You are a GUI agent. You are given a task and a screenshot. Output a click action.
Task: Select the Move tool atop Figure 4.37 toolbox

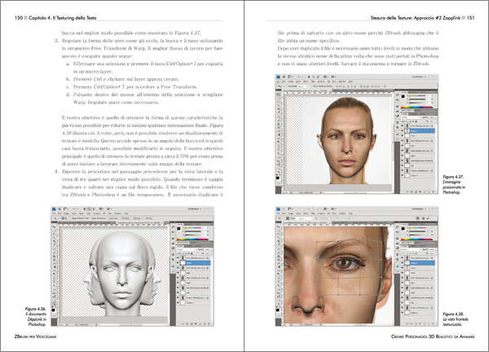[279, 95]
